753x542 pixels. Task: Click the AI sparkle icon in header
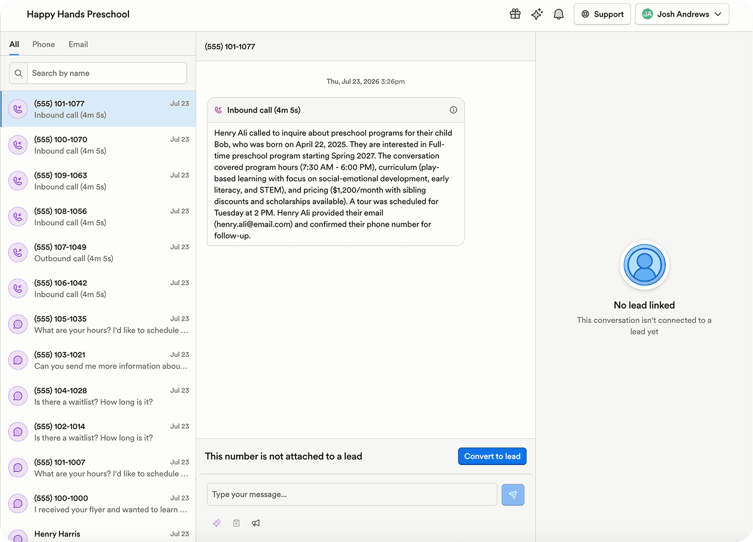pyautogui.click(x=537, y=14)
